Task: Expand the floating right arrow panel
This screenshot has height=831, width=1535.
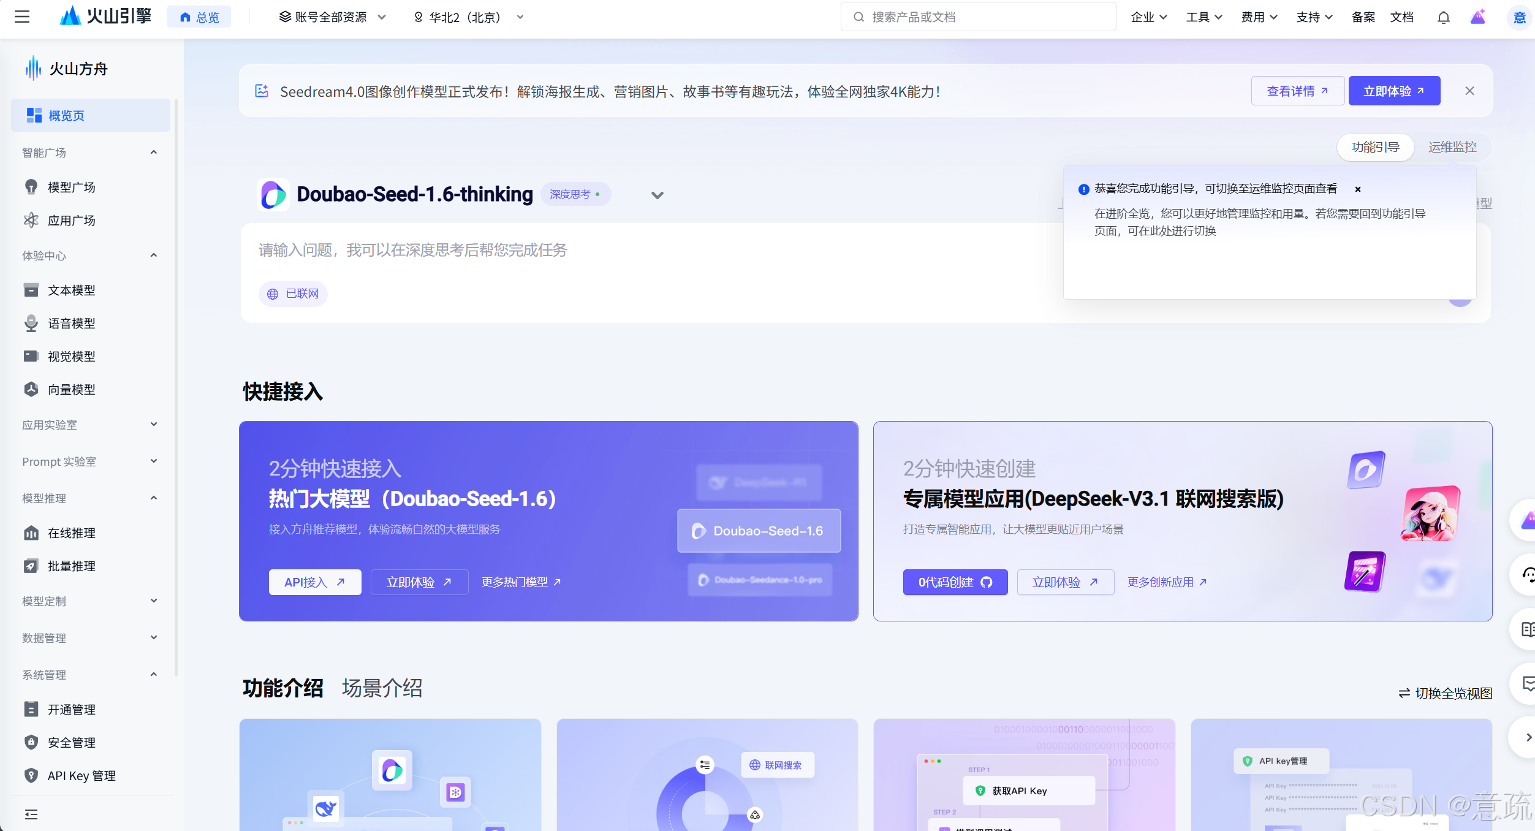Action: [1527, 737]
